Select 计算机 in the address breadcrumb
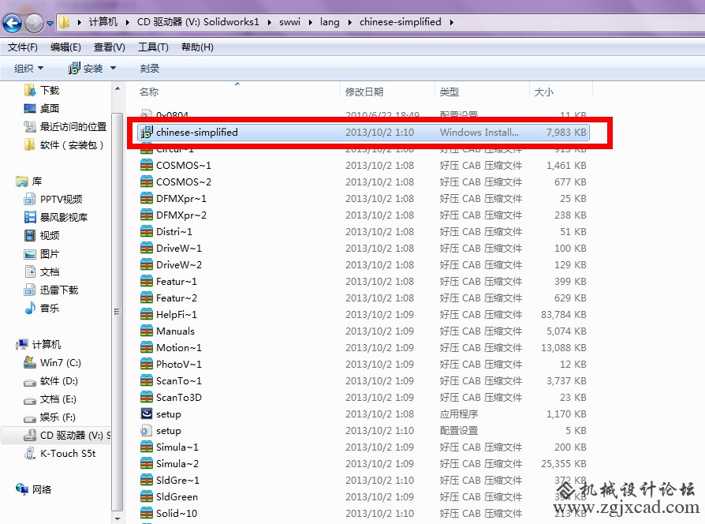Screen dimensions: 705x524 pyautogui.click(x=103, y=22)
